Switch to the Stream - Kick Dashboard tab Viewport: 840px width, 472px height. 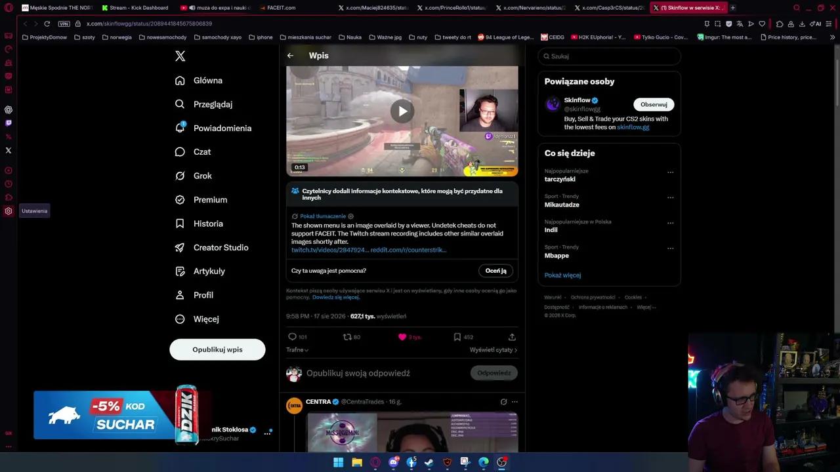[135, 8]
